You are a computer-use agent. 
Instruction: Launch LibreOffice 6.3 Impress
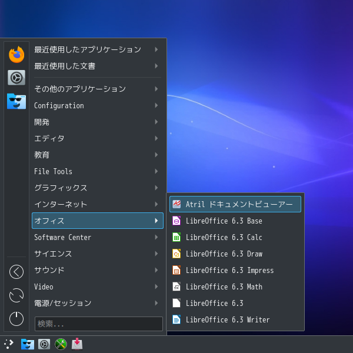(235, 270)
